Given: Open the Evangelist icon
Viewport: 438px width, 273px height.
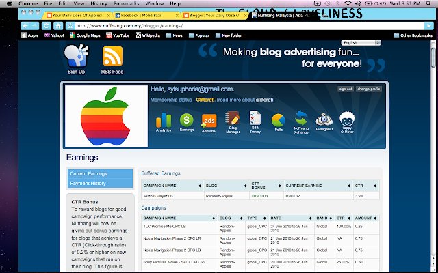Looking at the screenshot, I should [x=324, y=120].
